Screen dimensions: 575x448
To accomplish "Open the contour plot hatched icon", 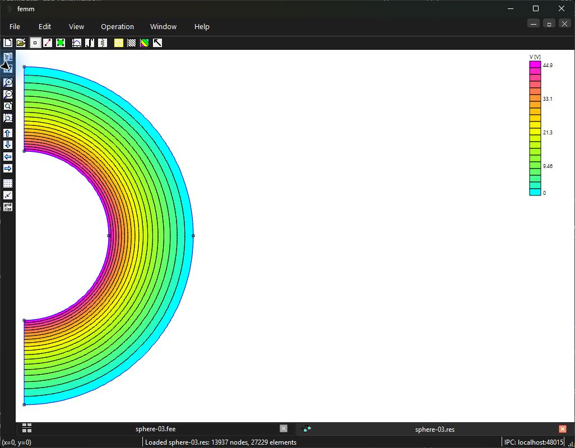I will click(x=132, y=43).
